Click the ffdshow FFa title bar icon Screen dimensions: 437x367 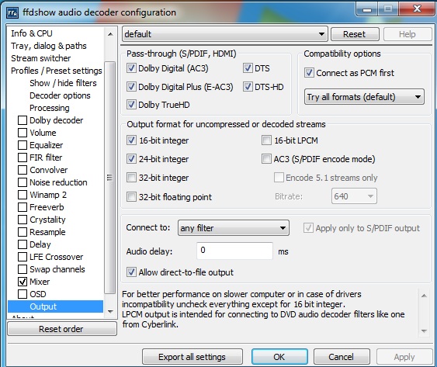[x=12, y=13]
